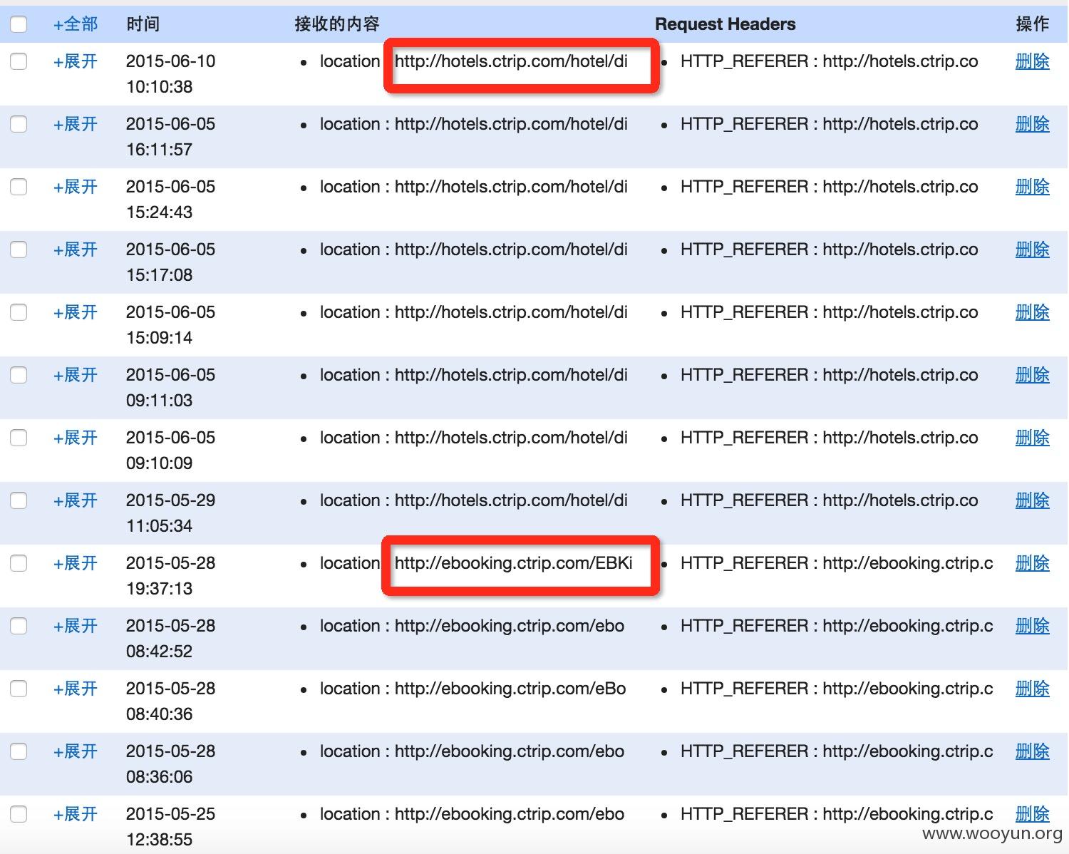Delete the 2015-06-10 10:10:38 record via 删除
1069x854 pixels.
[1033, 61]
